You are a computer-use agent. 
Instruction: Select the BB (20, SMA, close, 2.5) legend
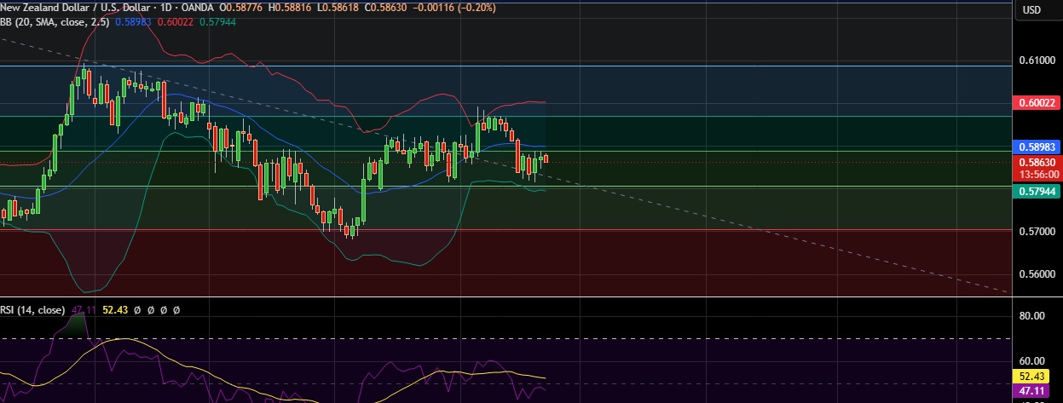click(55, 22)
